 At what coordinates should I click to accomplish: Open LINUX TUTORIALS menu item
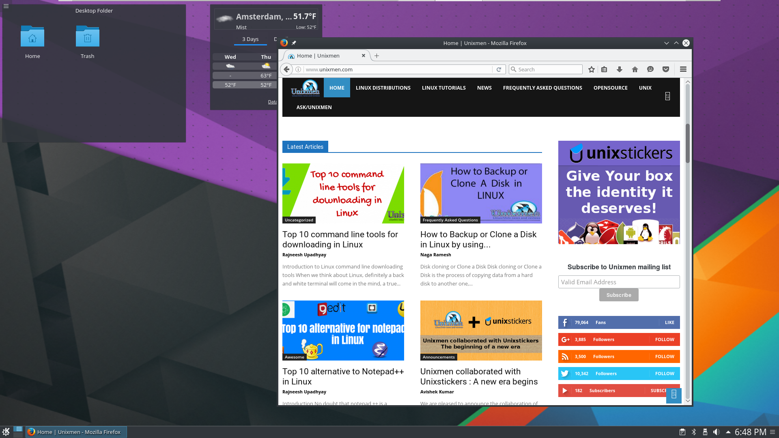[x=444, y=88]
